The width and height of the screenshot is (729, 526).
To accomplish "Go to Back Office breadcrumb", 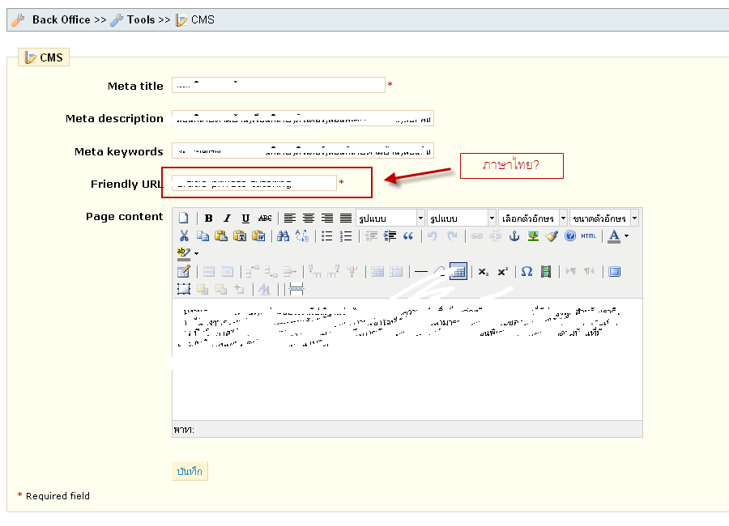I will (x=62, y=19).
